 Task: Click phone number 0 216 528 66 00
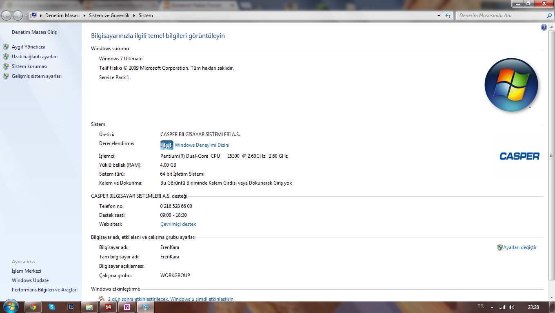176,206
